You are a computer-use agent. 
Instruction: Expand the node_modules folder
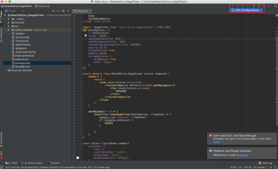pyautogui.click(x=9, y=30)
